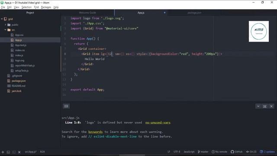Close the terminal panel
Image resolution: width=277 pixels, height=156 pixels.
[x=271, y=106]
